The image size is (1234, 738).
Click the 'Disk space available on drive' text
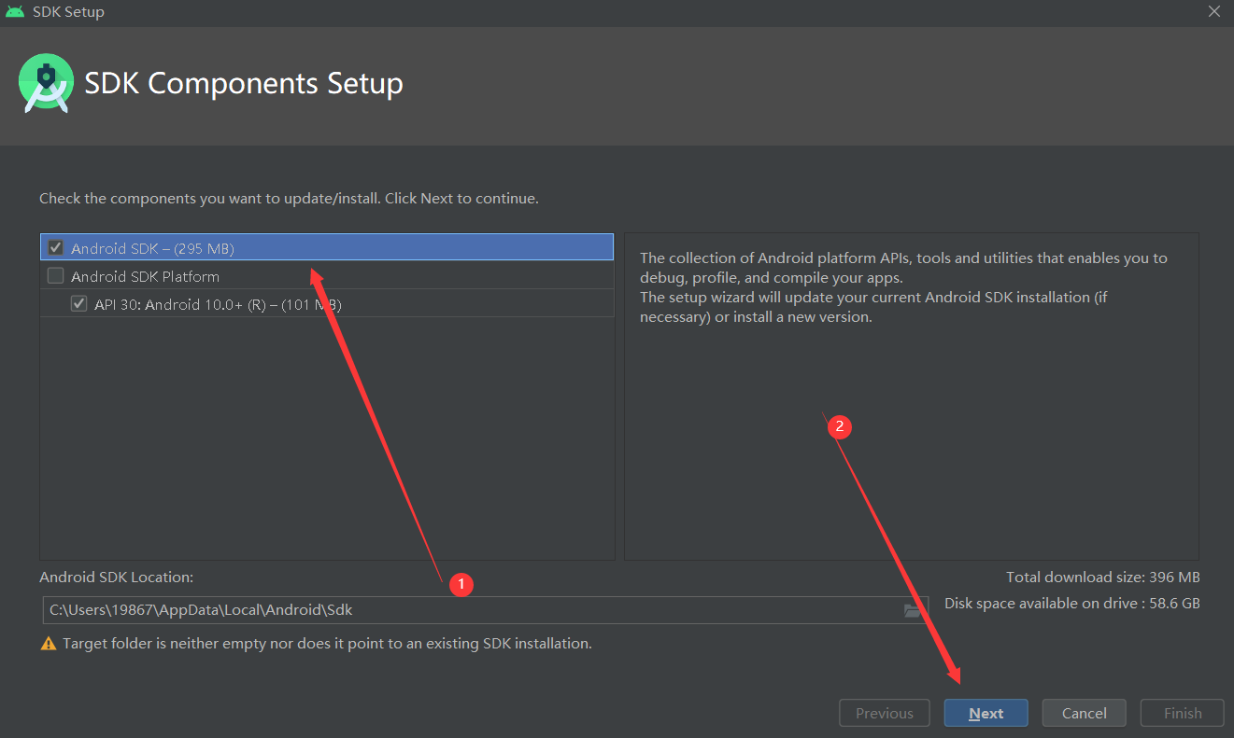point(1071,604)
